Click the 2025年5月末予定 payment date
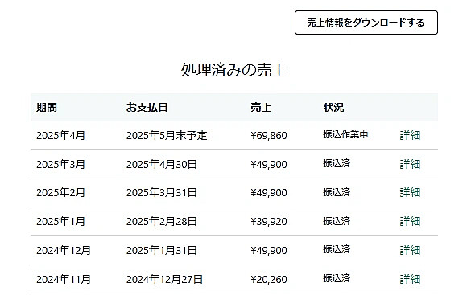467x295 pixels. pos(167,136)
